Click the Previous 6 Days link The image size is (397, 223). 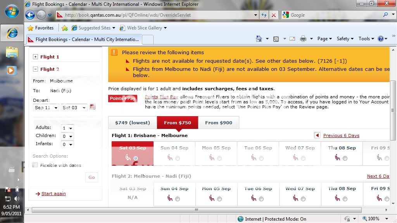pos(341,136)
